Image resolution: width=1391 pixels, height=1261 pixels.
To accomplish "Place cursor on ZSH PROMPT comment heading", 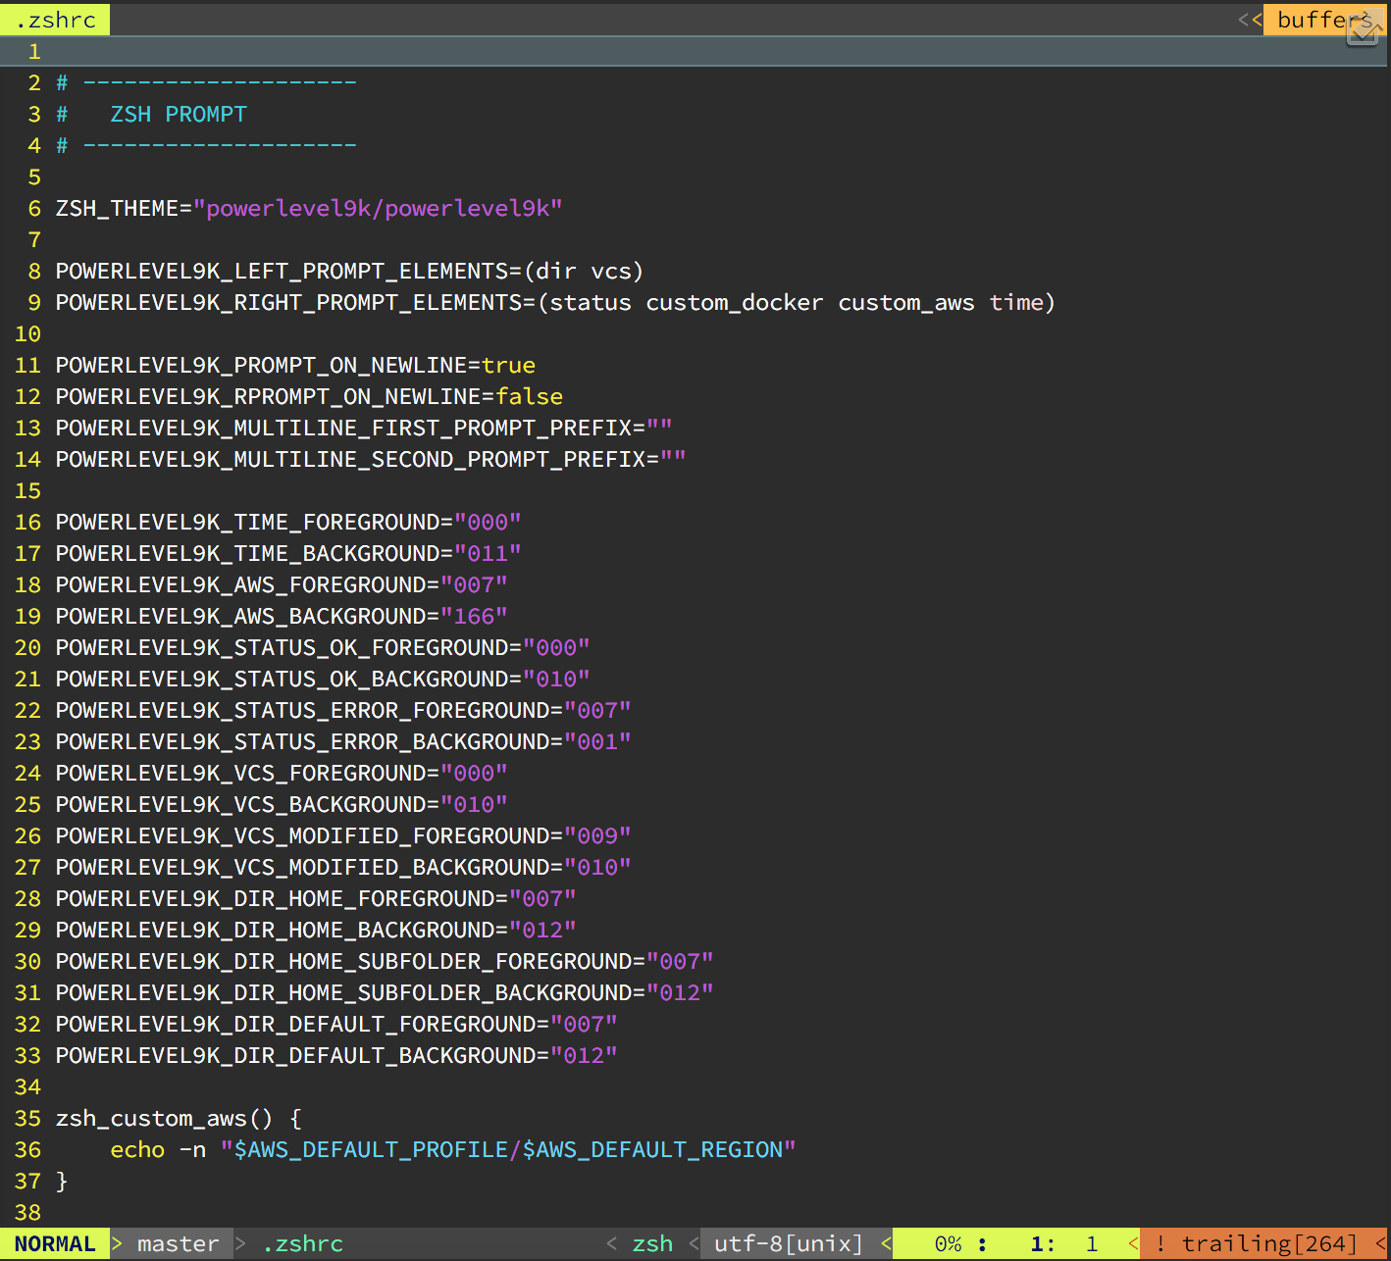I will point(179,114).
